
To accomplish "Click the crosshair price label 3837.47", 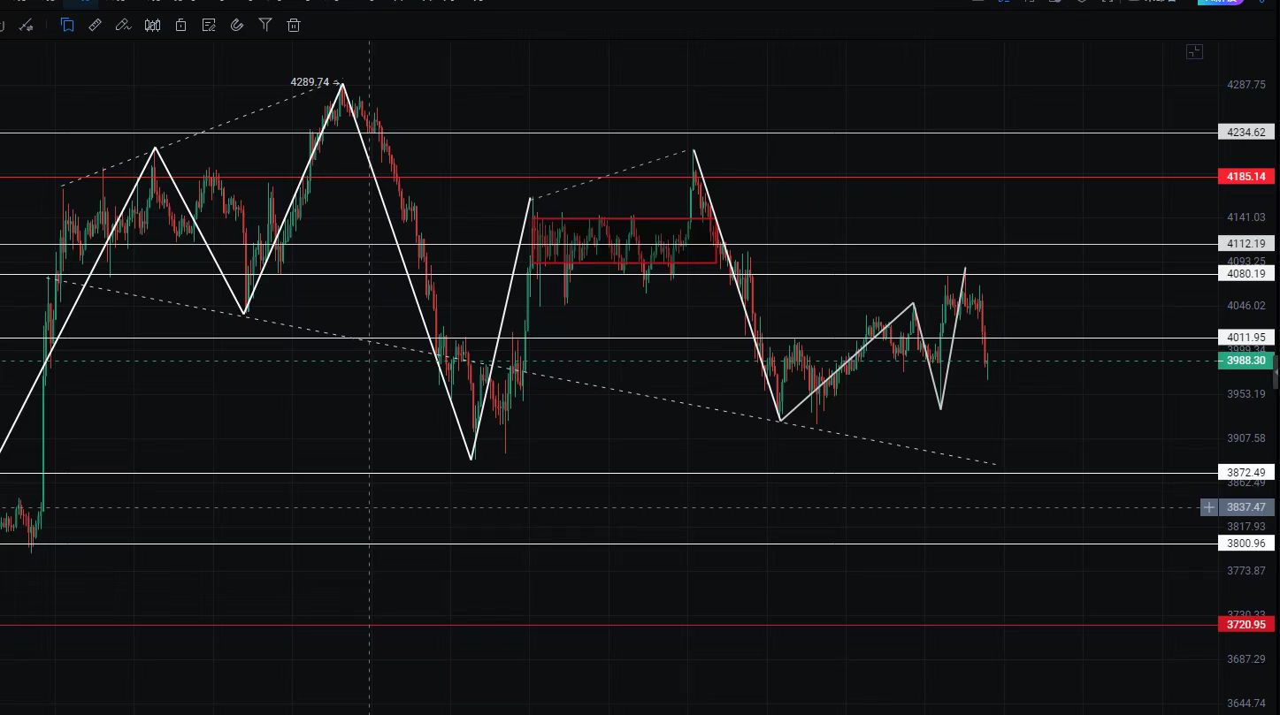I will click(1246, 507).
